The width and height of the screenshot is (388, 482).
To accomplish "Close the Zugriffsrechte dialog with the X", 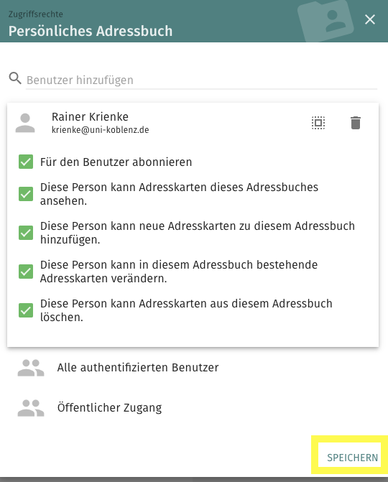I will tap(370, 19).
